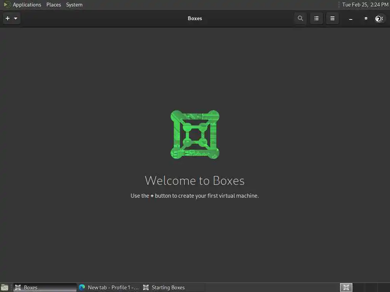Select the Boxes taskbar entry
Viewport: 390px width, 292px height.
pyautogui.click(x=45, y=287)
